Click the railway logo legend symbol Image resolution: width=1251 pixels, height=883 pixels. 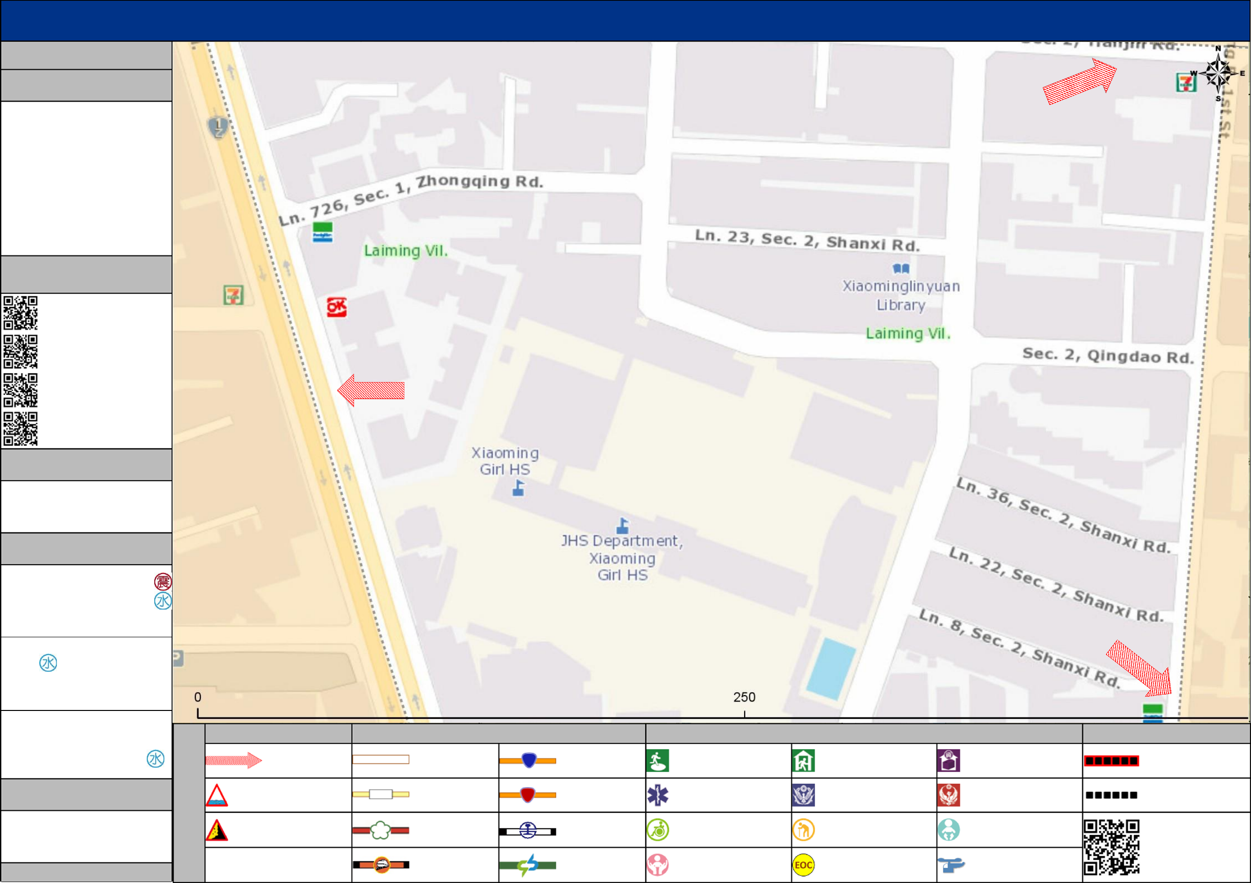pyautogui.click(x=528, y=831)
